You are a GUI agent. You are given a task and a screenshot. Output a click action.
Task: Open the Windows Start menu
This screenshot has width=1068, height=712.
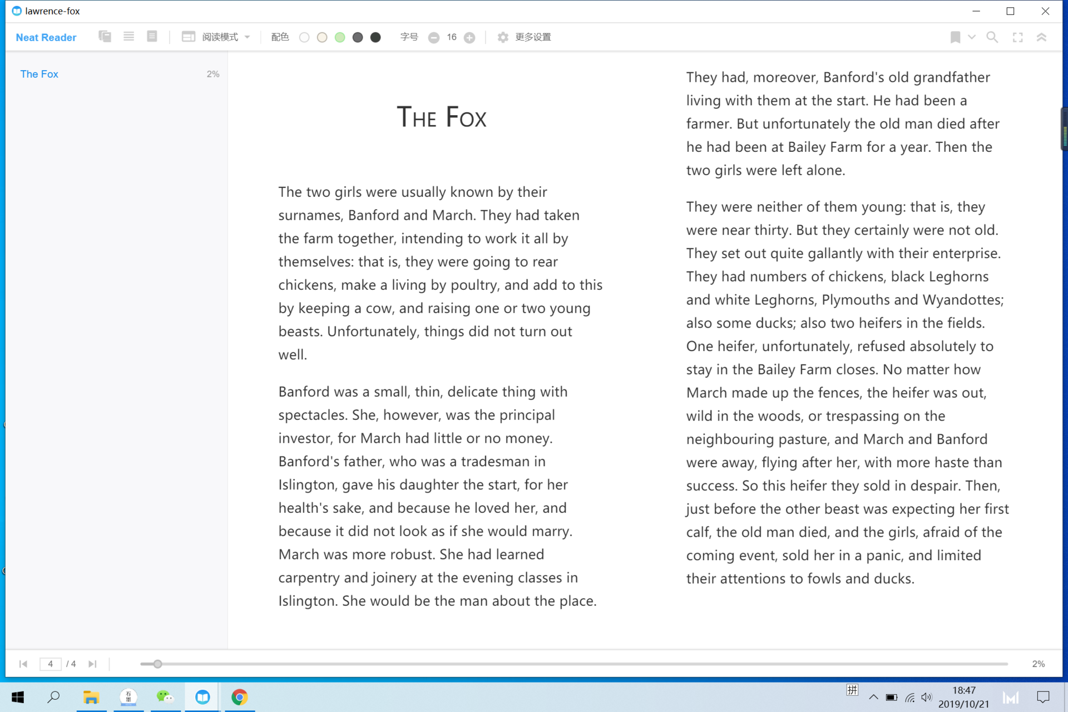(18, 697)
